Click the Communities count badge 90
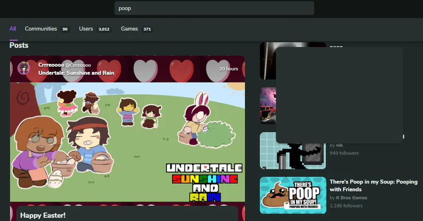This screenshot has height=221, width=423. (65, 29)
